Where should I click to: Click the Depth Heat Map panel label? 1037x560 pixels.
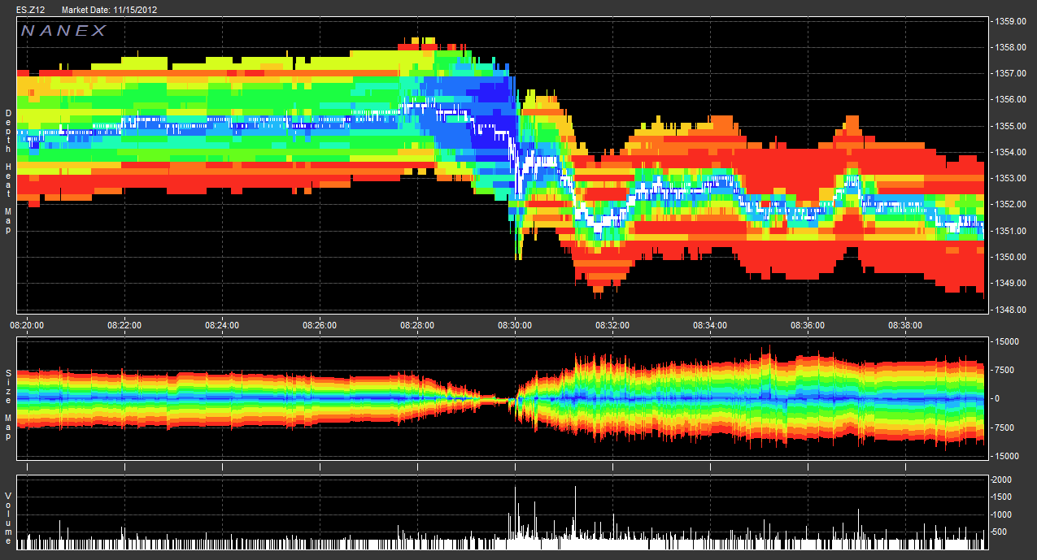[8, 171]
